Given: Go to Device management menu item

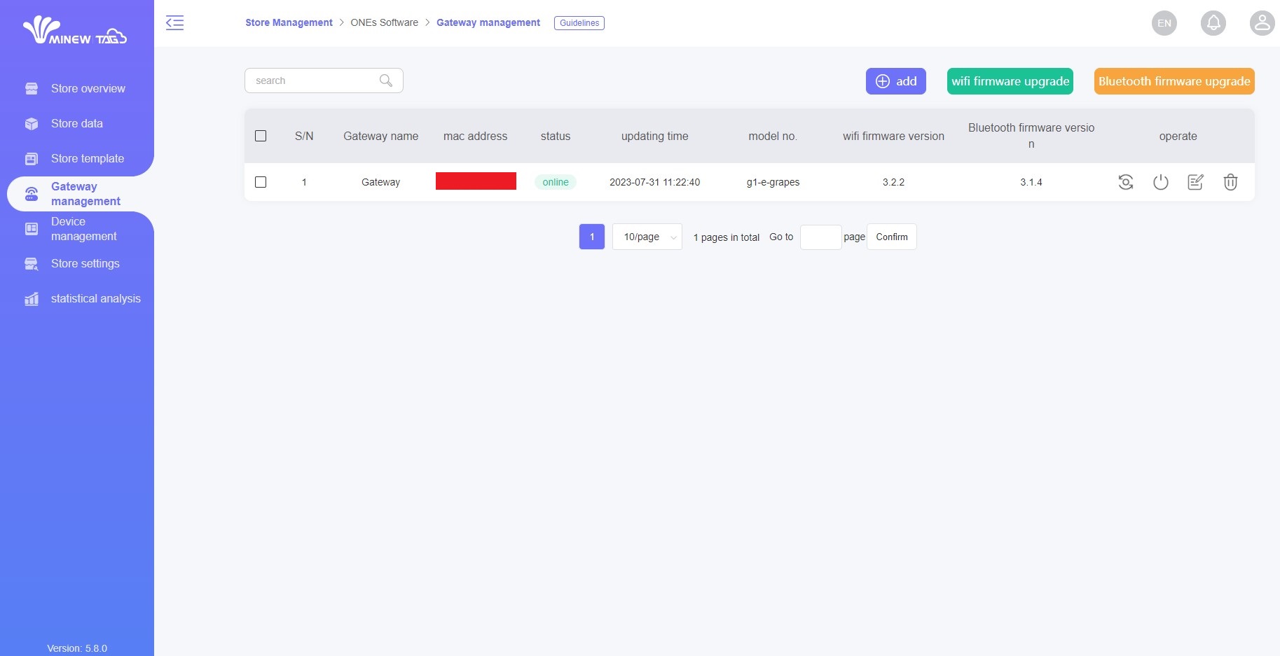Looking at the screenshot, I should [83, 229].
